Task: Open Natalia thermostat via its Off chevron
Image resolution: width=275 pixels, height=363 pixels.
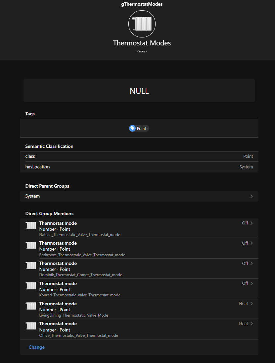Action: (252, 223)
